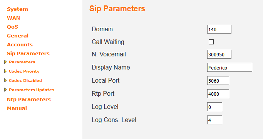This screenshot has height=139, width=263.
Task: Open the General settings link
Action: point(18,36)
